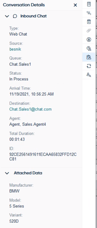This screenshot has height=228, width=97.
Task: Close the Conversation Details panel
Action: [x=75, y=5]
